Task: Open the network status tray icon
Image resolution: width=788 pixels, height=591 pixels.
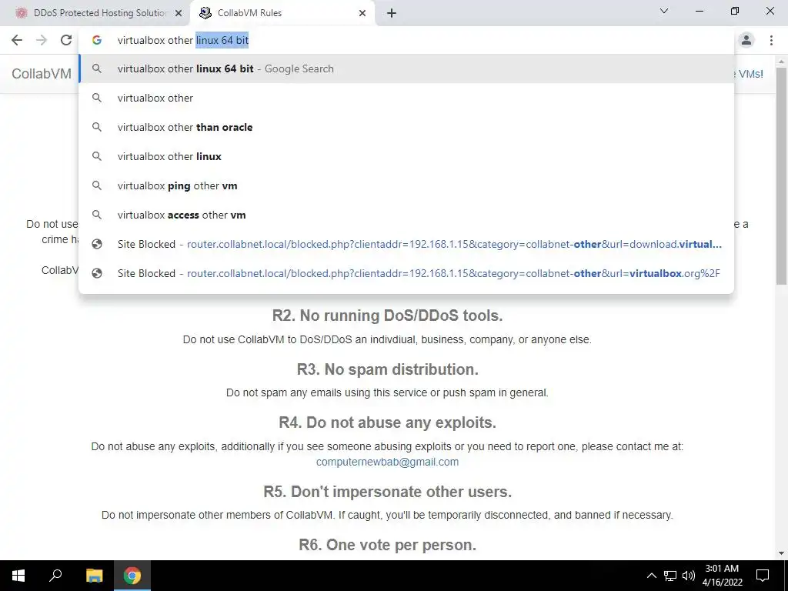Action: pyautogui.click(x=670, y=576)
